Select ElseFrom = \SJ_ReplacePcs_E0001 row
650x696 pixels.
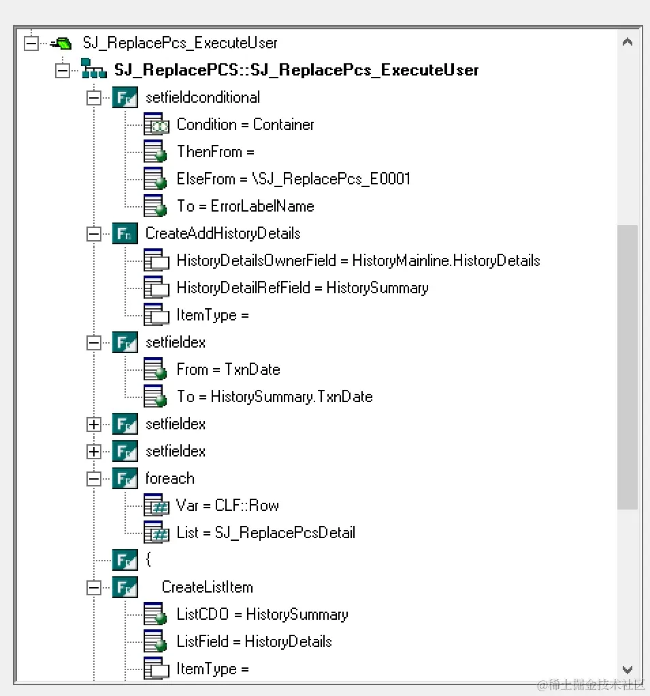[x=293, y=179]
